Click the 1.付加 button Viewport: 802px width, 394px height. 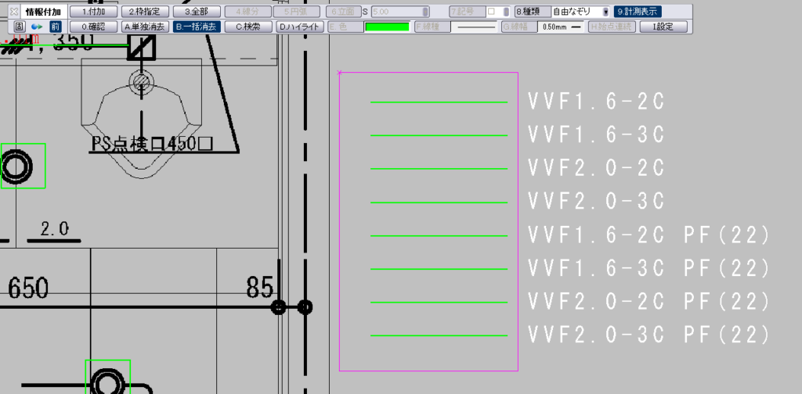[x=92, y=12]
